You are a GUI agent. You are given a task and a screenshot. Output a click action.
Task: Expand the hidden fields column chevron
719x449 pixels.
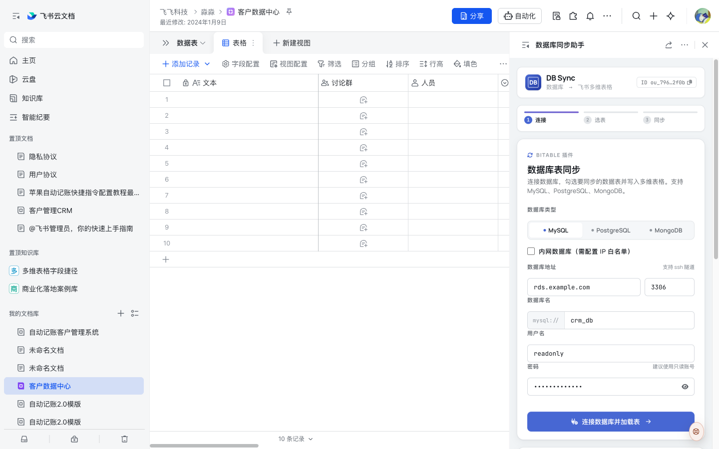pos(505,83)
